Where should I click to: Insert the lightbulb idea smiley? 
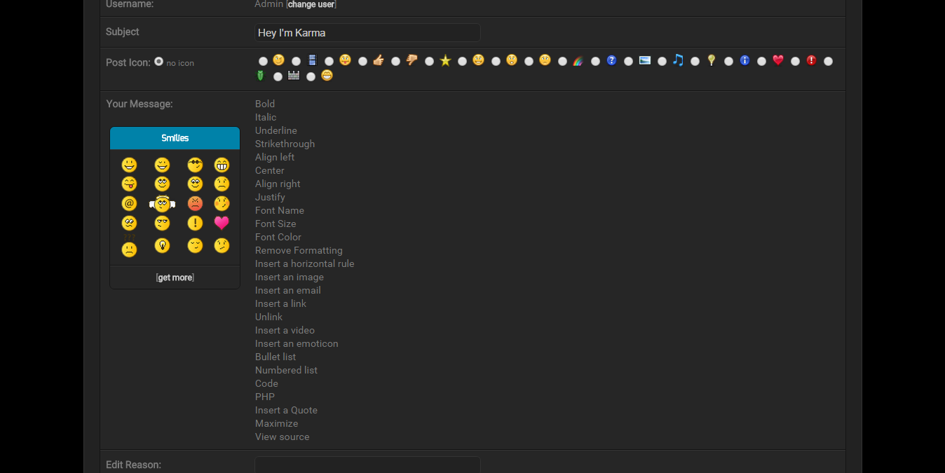[x=162, y=245]
